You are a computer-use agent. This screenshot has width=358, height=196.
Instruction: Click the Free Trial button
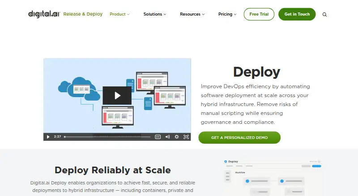tap(259, 14)
